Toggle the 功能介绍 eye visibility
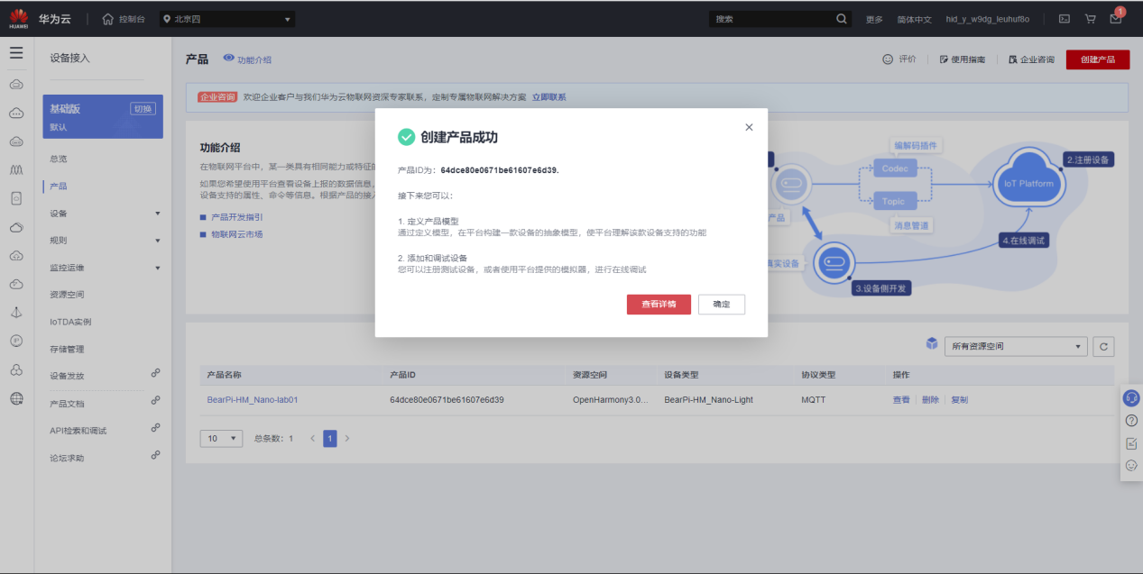The height and width of the screenshot is (574, 1143). [228, 59]
